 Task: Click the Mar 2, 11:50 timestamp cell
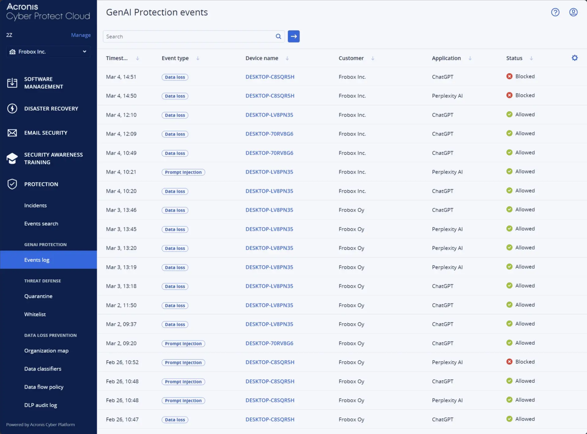click(x=121, y=305)
